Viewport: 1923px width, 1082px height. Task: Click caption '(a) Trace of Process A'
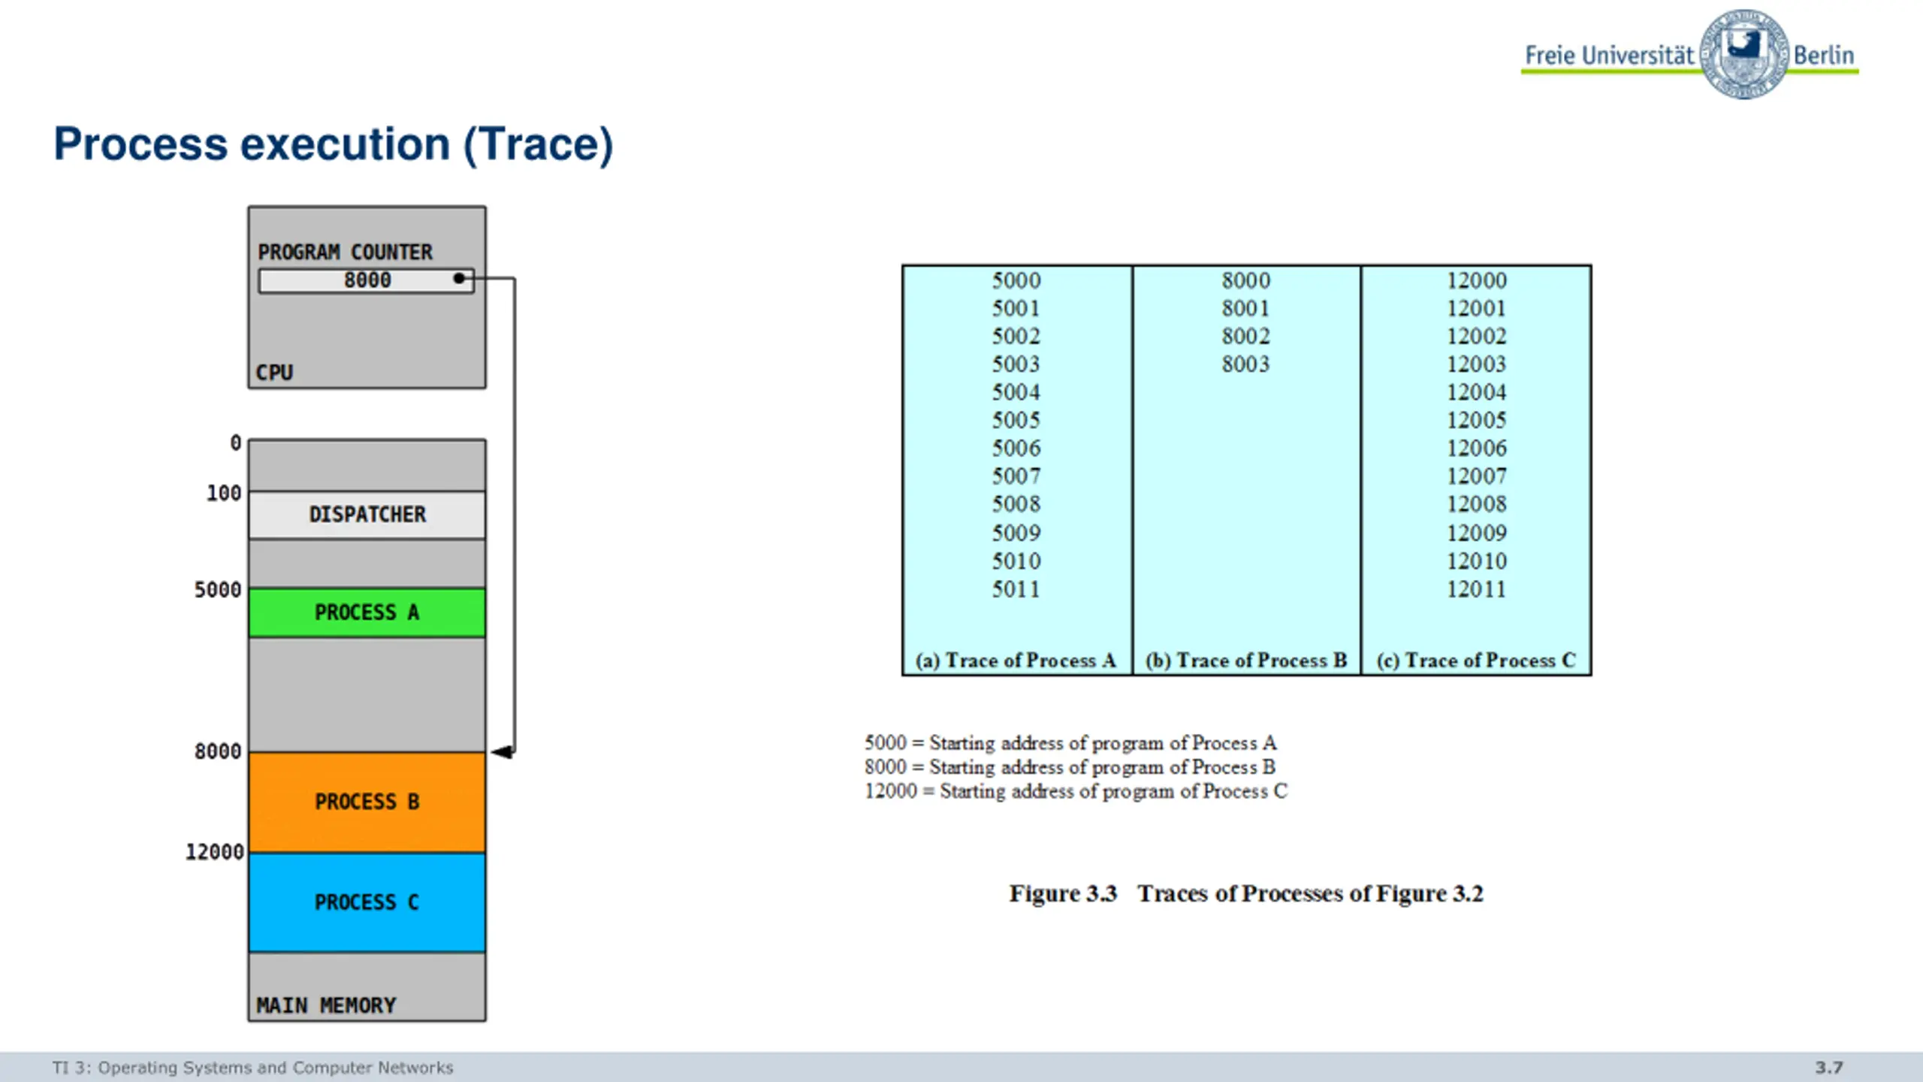(x=1016, y=661)
